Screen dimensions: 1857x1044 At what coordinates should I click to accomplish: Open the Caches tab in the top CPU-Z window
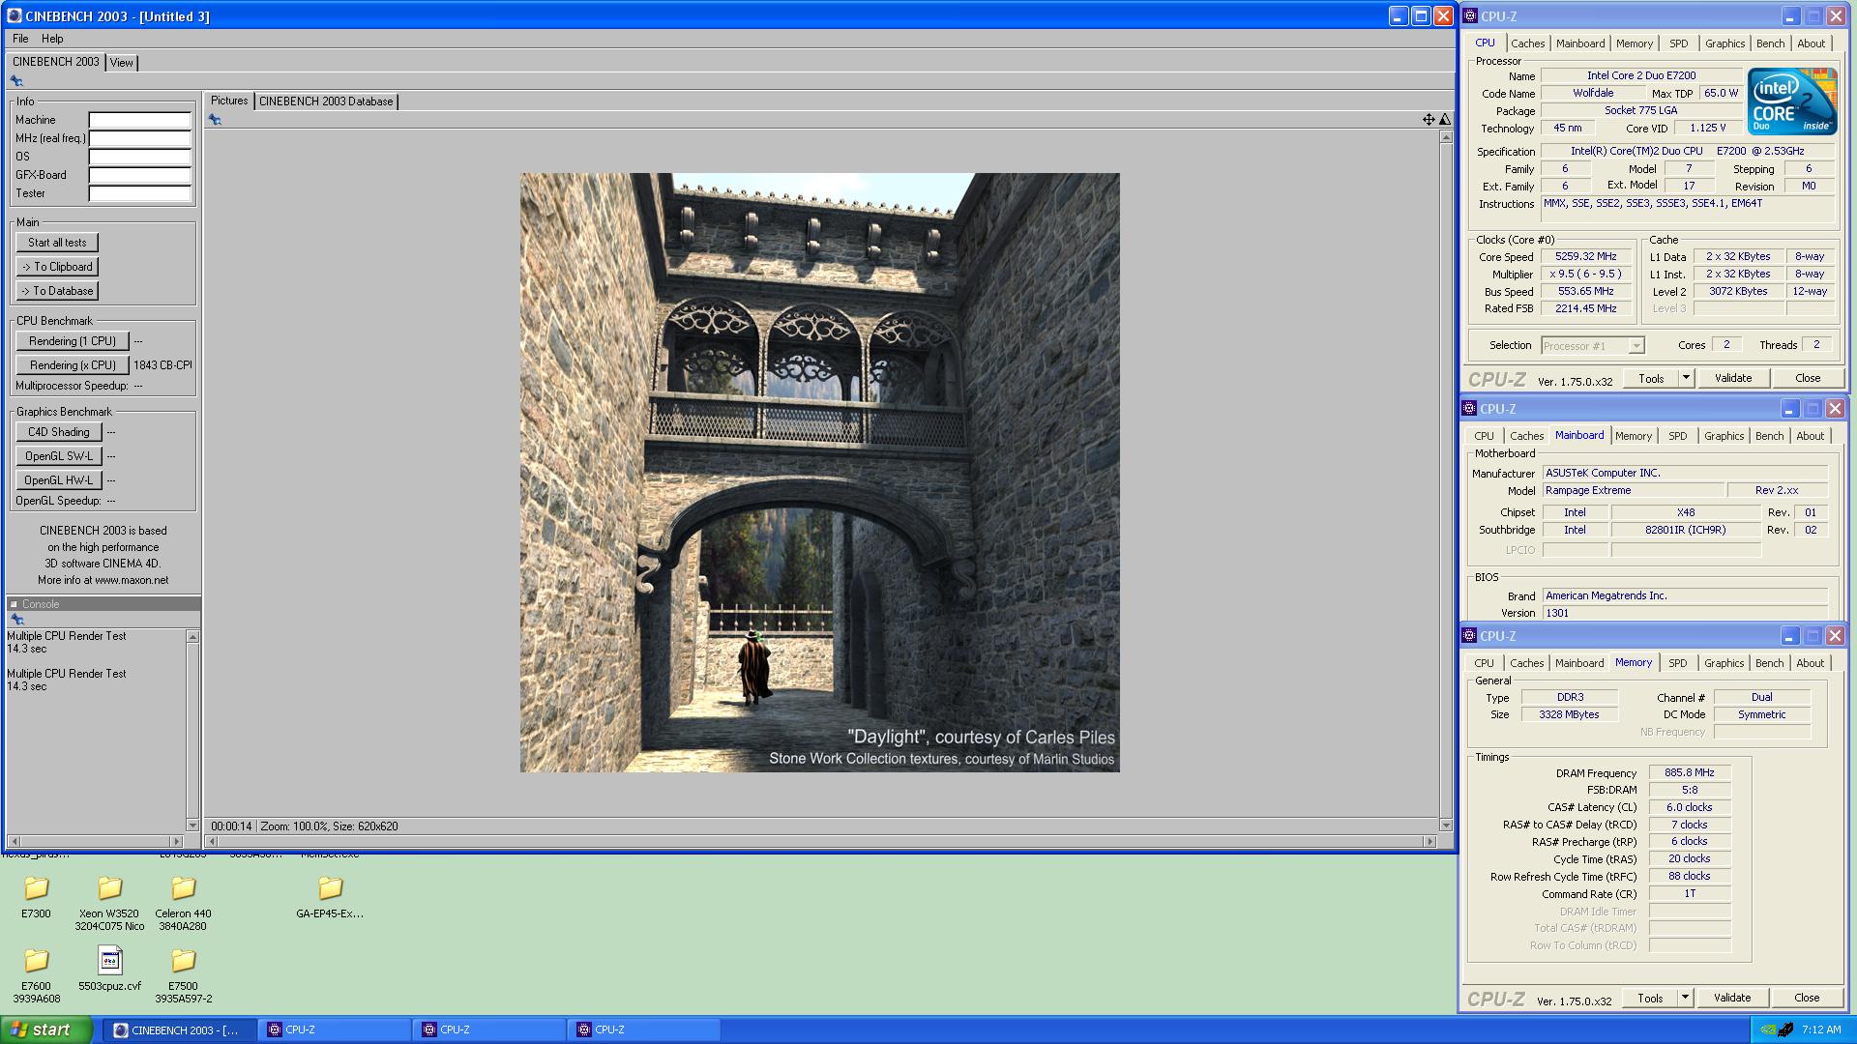[1527, 43]
